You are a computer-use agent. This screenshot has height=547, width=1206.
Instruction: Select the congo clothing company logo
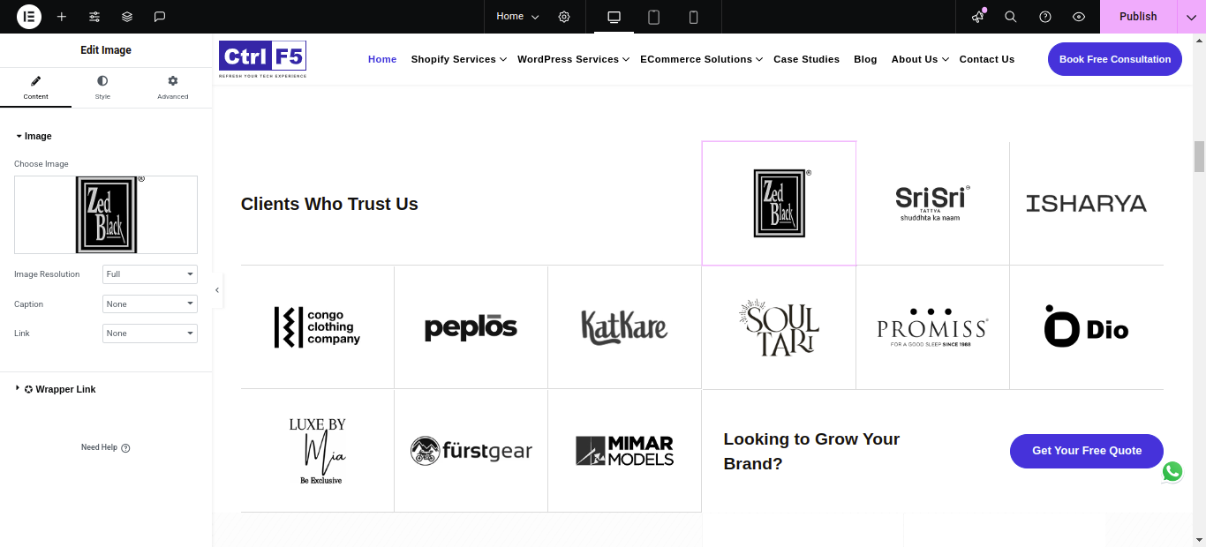pyautogui.click(x=317, y=327)
